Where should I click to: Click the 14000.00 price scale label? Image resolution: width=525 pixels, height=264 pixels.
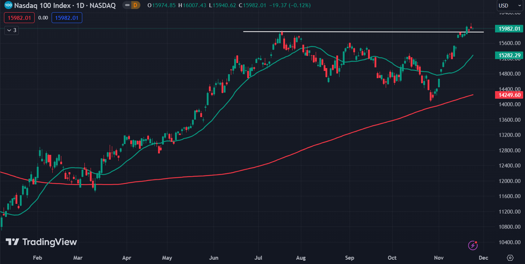click(509, 104)
